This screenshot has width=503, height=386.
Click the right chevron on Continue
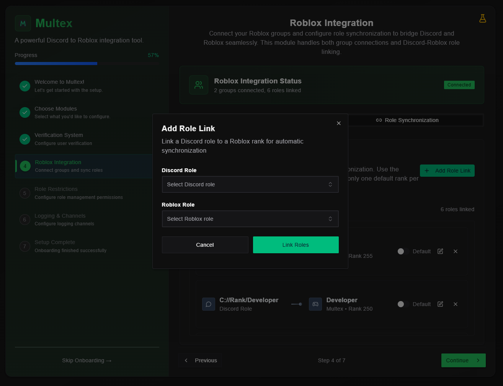coord(478,360)
